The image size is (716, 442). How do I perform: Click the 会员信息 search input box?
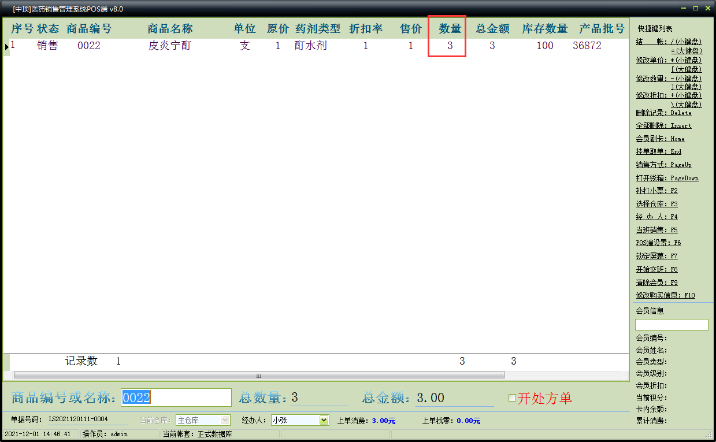[672, 325]
